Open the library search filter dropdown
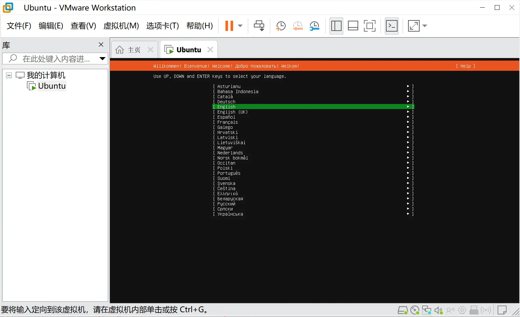 point(102,59)
